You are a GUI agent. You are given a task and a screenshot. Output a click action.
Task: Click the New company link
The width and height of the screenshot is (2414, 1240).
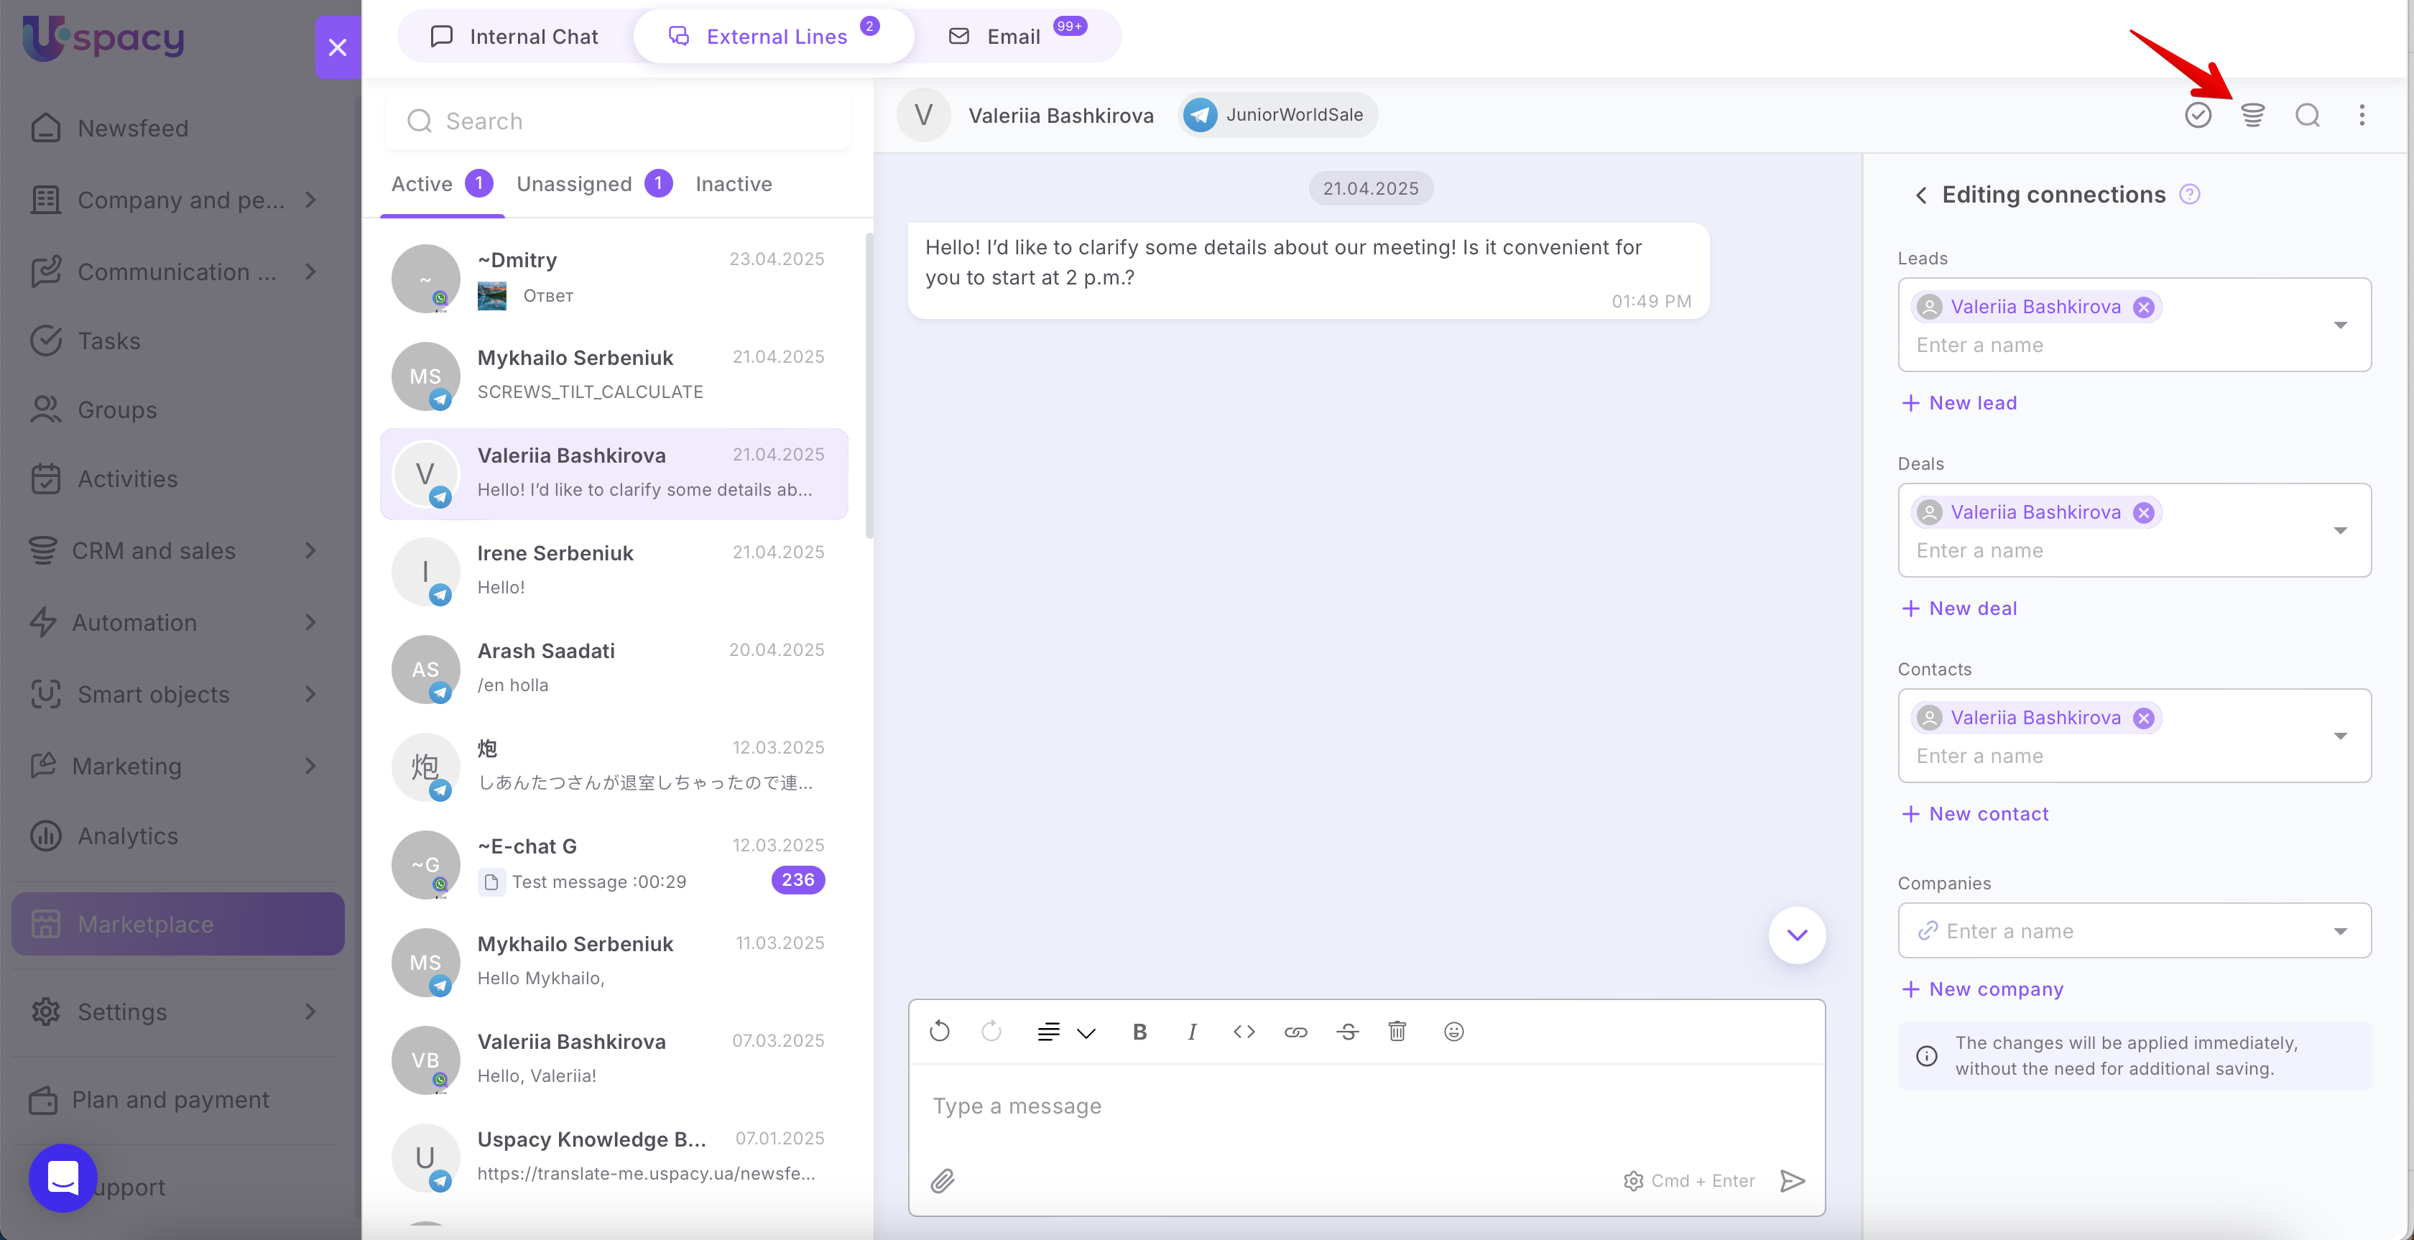click(x=1995, y=990)
